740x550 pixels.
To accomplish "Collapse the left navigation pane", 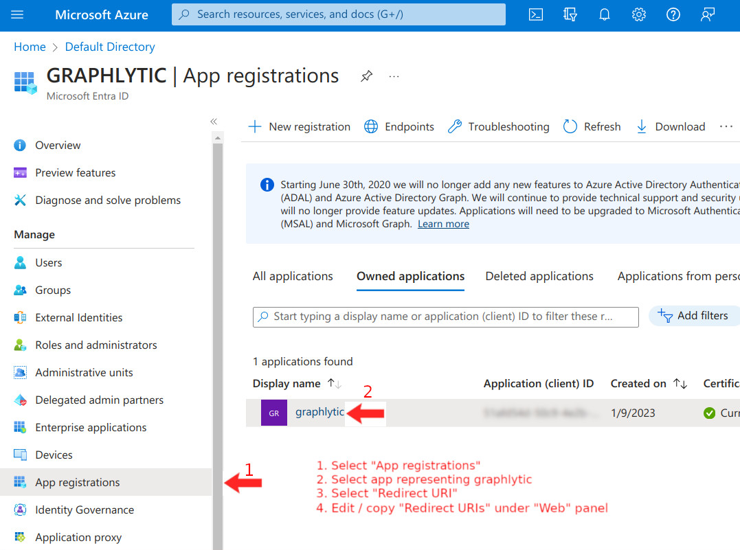I will (214, 121).
